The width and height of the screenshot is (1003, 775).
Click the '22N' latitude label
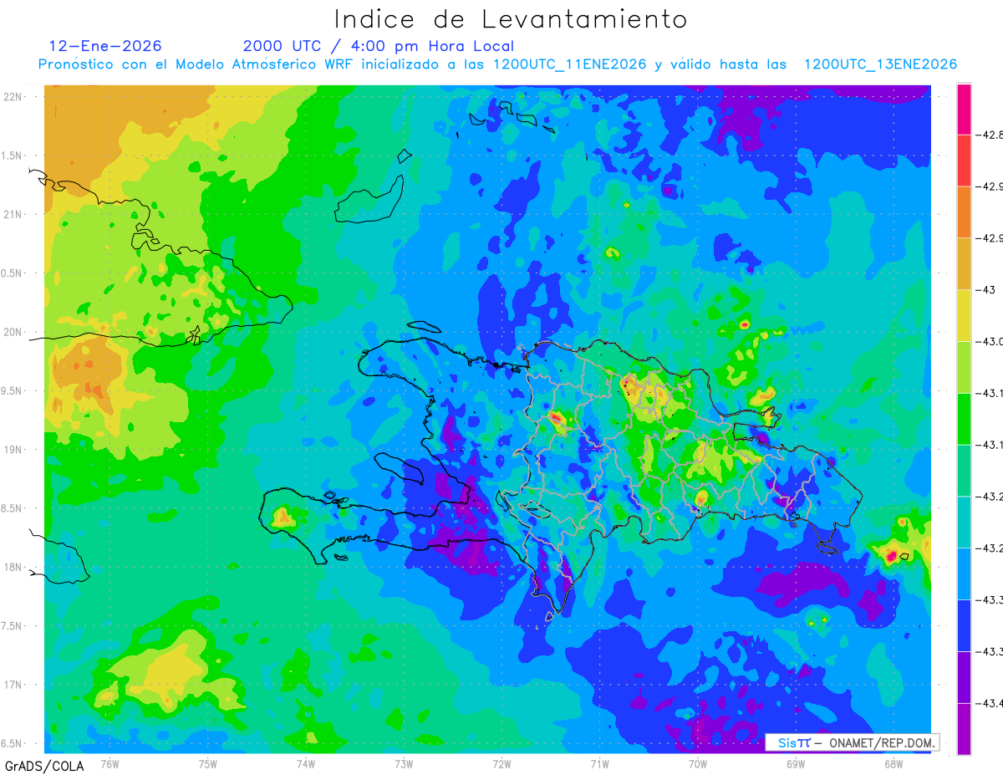click(13, 96)
